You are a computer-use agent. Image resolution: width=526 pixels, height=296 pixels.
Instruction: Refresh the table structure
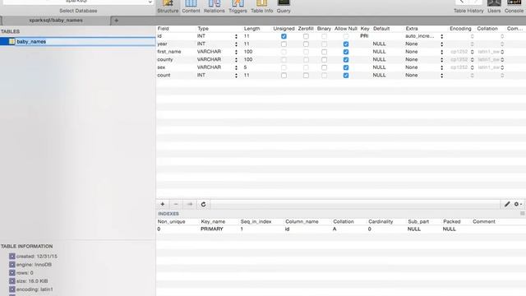click(x=203, y=204)
